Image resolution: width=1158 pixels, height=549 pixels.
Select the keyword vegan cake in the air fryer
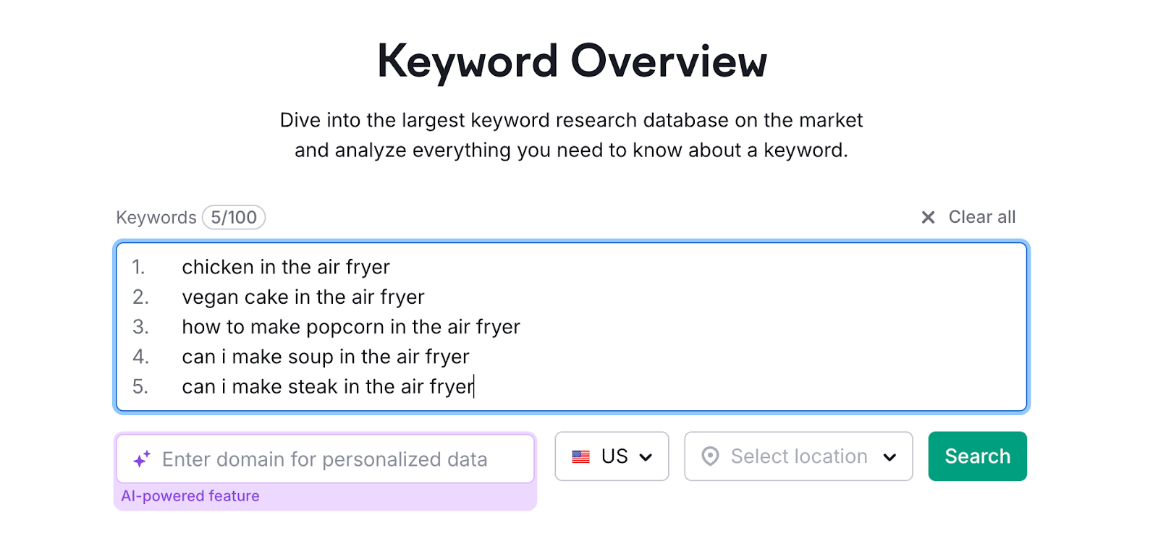point(303,297)
